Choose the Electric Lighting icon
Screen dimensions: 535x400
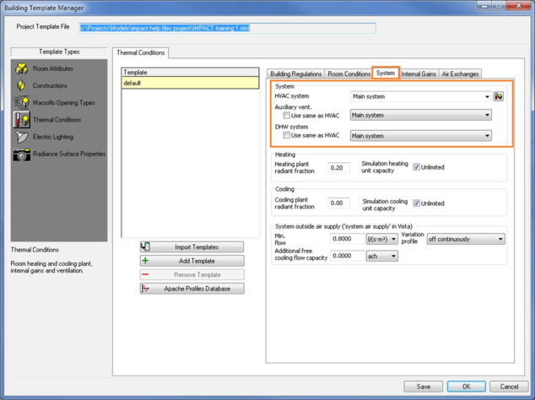21,137
